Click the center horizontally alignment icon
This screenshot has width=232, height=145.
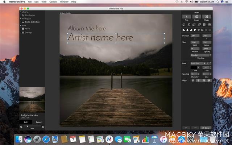[187, 30]
